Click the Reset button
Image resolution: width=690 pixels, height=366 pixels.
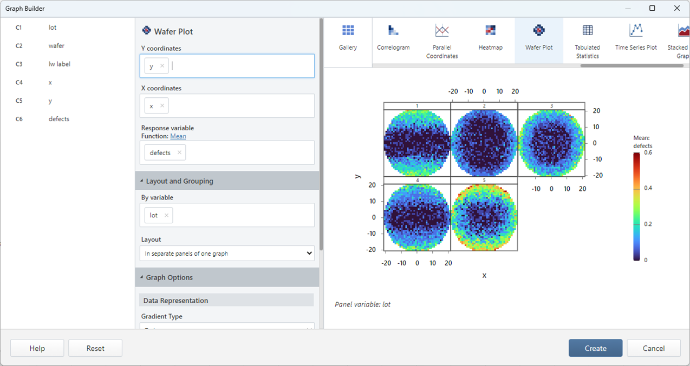point(95,349)
